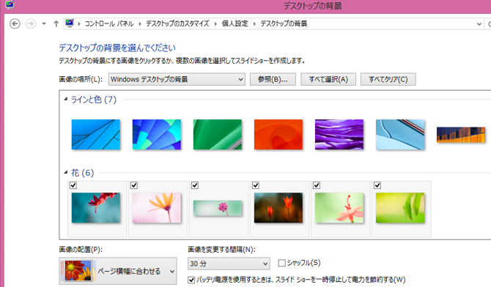Open 画像の配置 ページ横幅に合わせる dropdown
Viewport: 491px width, 287px height.
click(x=118, y=271)
